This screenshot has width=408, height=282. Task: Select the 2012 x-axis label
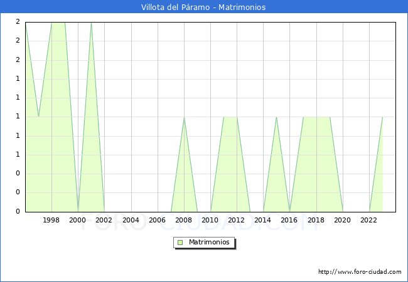pyautogui.click(x=237, y=220)
